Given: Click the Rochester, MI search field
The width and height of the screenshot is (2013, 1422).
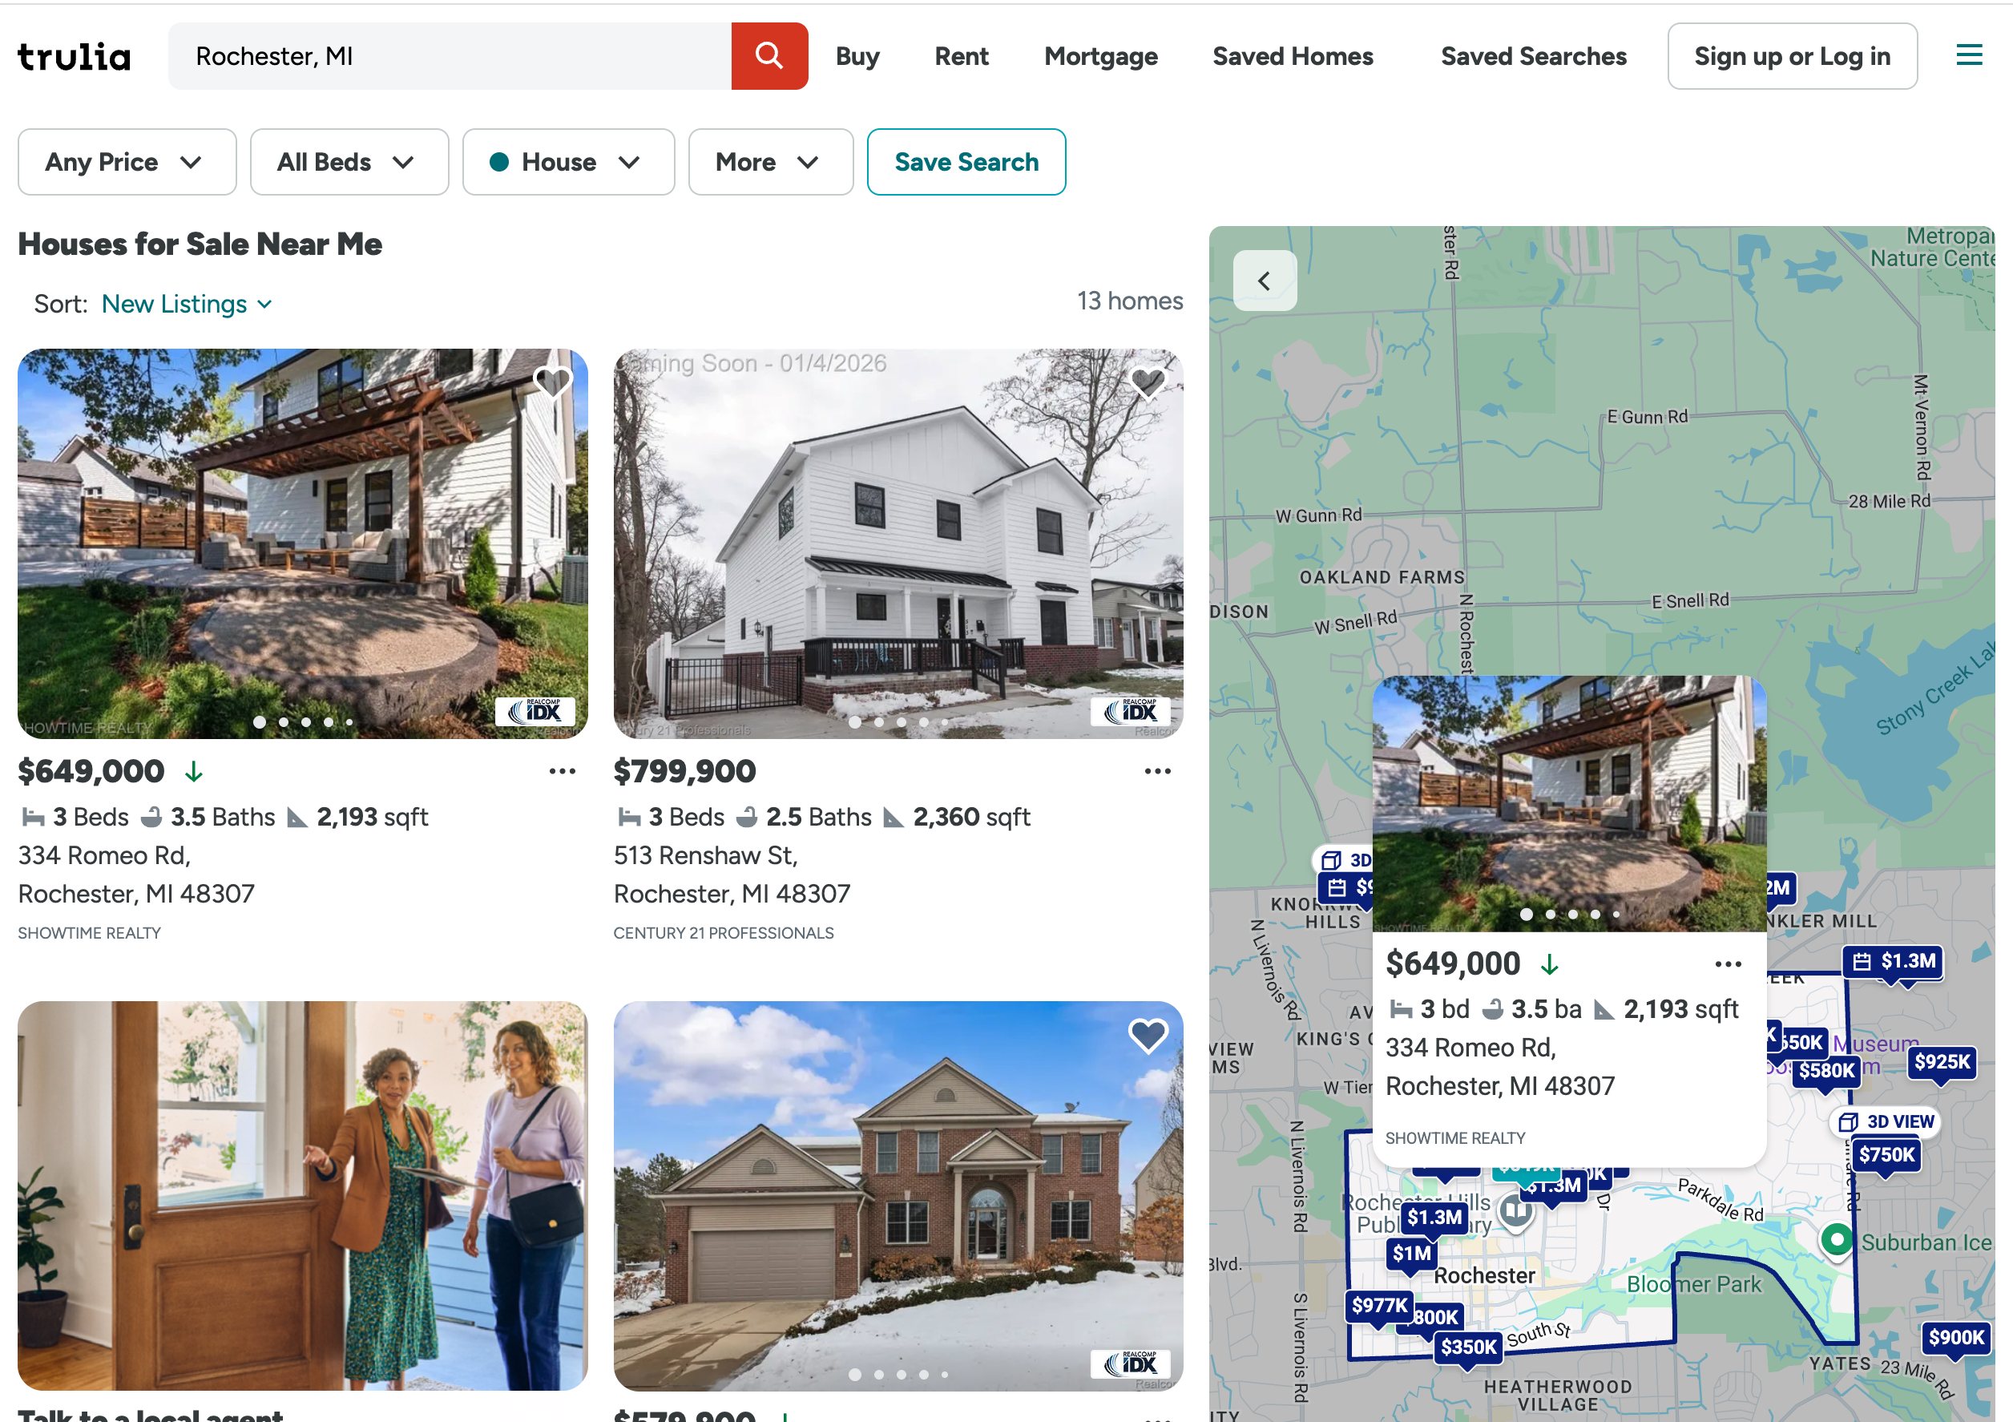Looking at the screenshot, I should click(x=449, y=56).
